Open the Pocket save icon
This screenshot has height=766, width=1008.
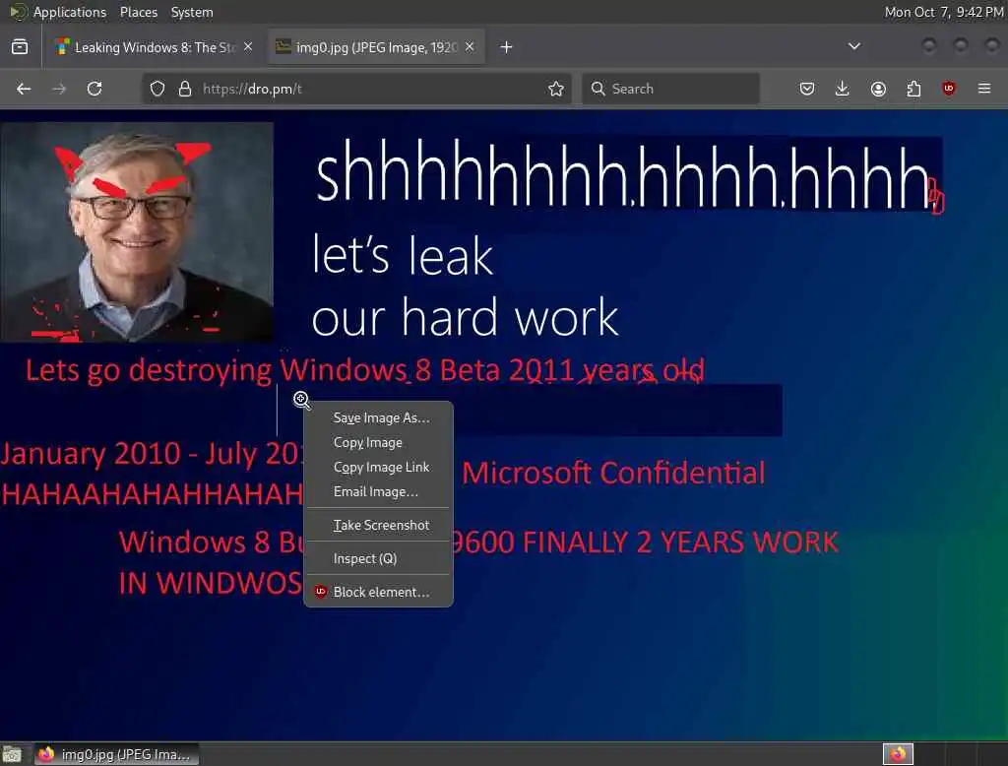point(807,89)
